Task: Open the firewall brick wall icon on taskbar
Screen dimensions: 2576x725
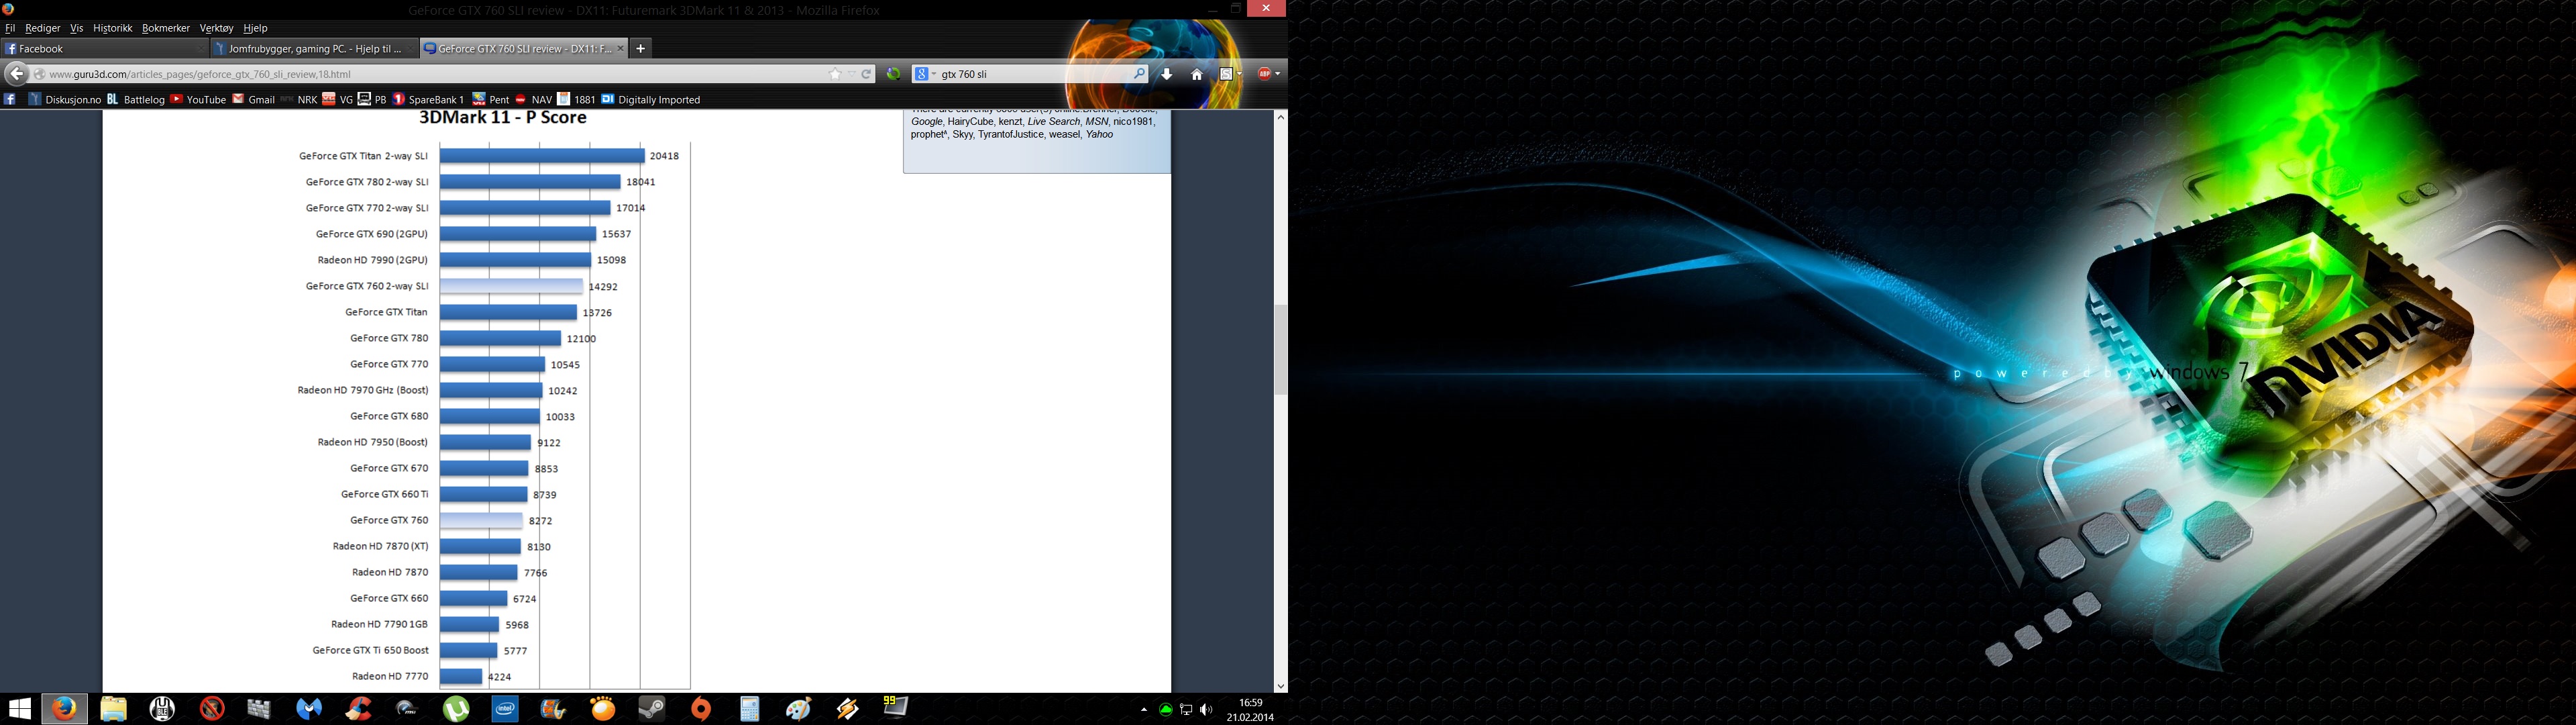Action: click(260, 709)
